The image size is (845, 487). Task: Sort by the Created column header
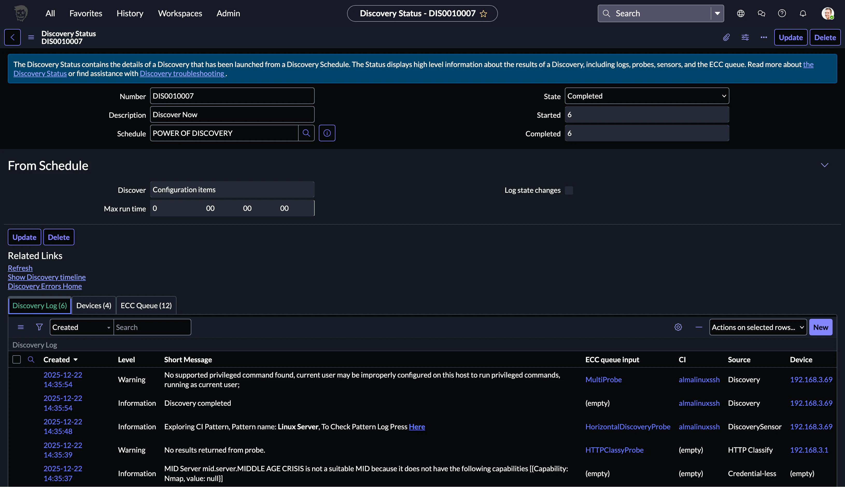(57, 360)
